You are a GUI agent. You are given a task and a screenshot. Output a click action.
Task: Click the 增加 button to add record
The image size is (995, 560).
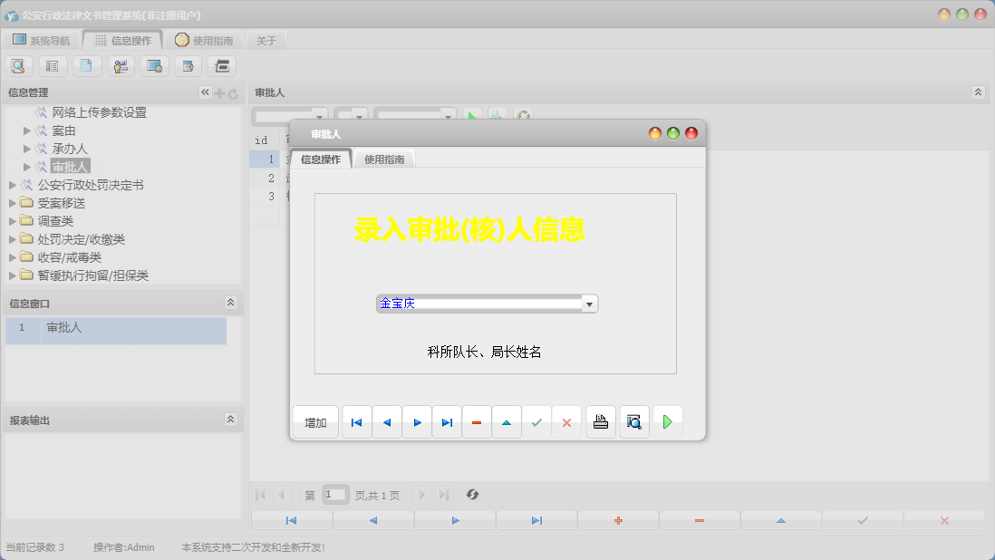[314, 421]
